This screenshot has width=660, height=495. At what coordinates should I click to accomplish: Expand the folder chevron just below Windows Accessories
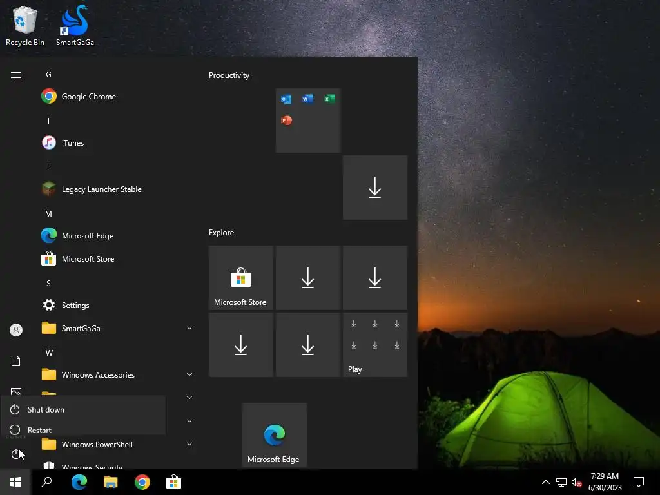(x=189, y=397)
